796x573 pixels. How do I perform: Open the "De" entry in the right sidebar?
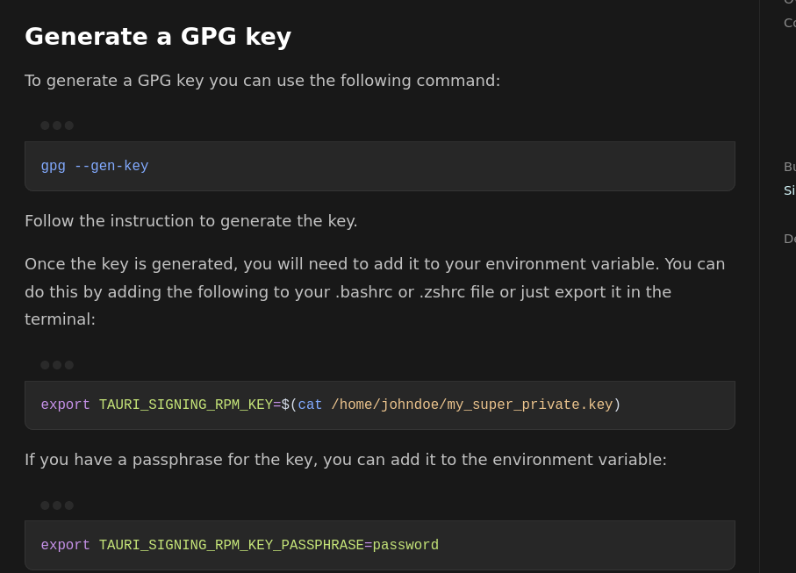(789, 239)
